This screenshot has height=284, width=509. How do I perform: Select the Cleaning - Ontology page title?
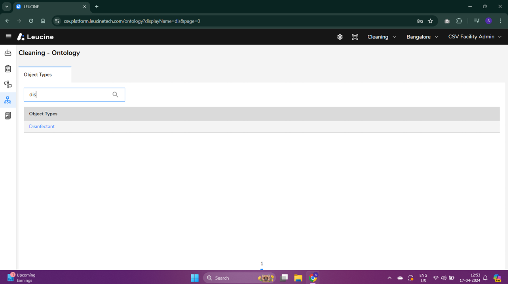click(x=49, y=53)
